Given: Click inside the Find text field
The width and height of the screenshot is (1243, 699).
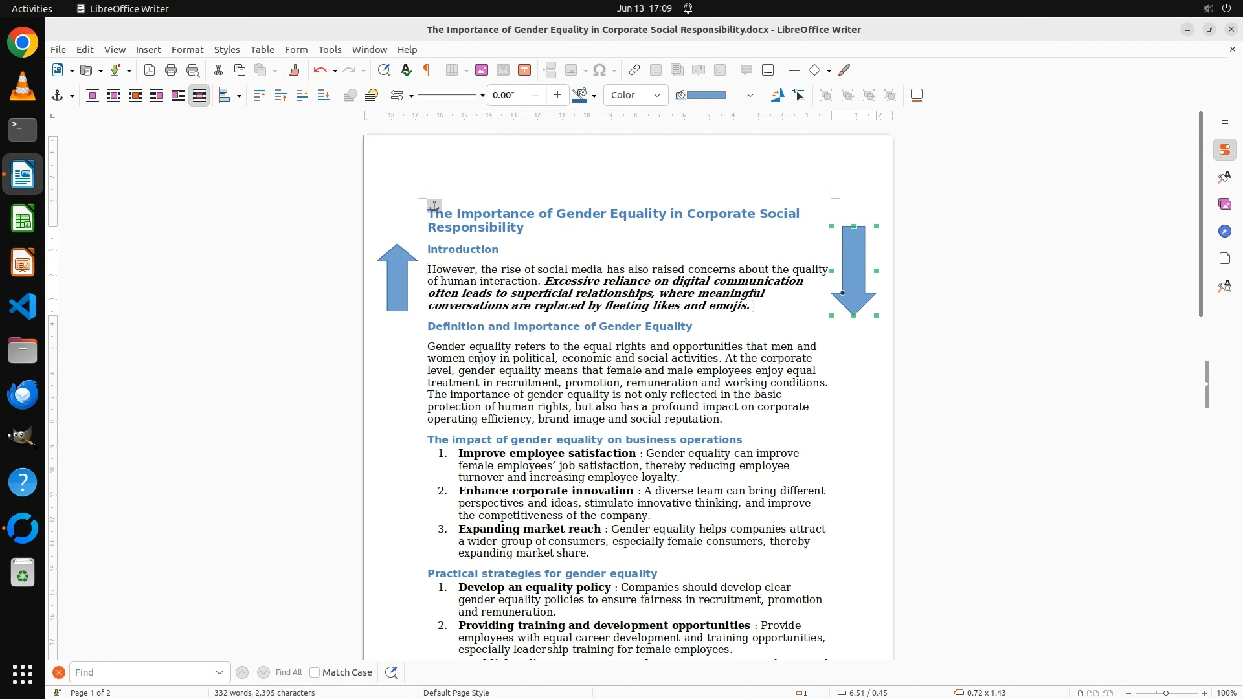Looking at the screenshot, I should pos(139,672).
